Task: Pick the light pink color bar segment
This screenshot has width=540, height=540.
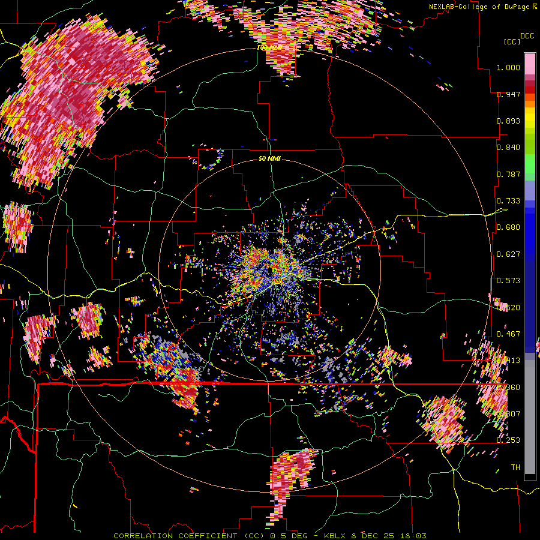Action: pyautogui.click(x=530, y=64)
